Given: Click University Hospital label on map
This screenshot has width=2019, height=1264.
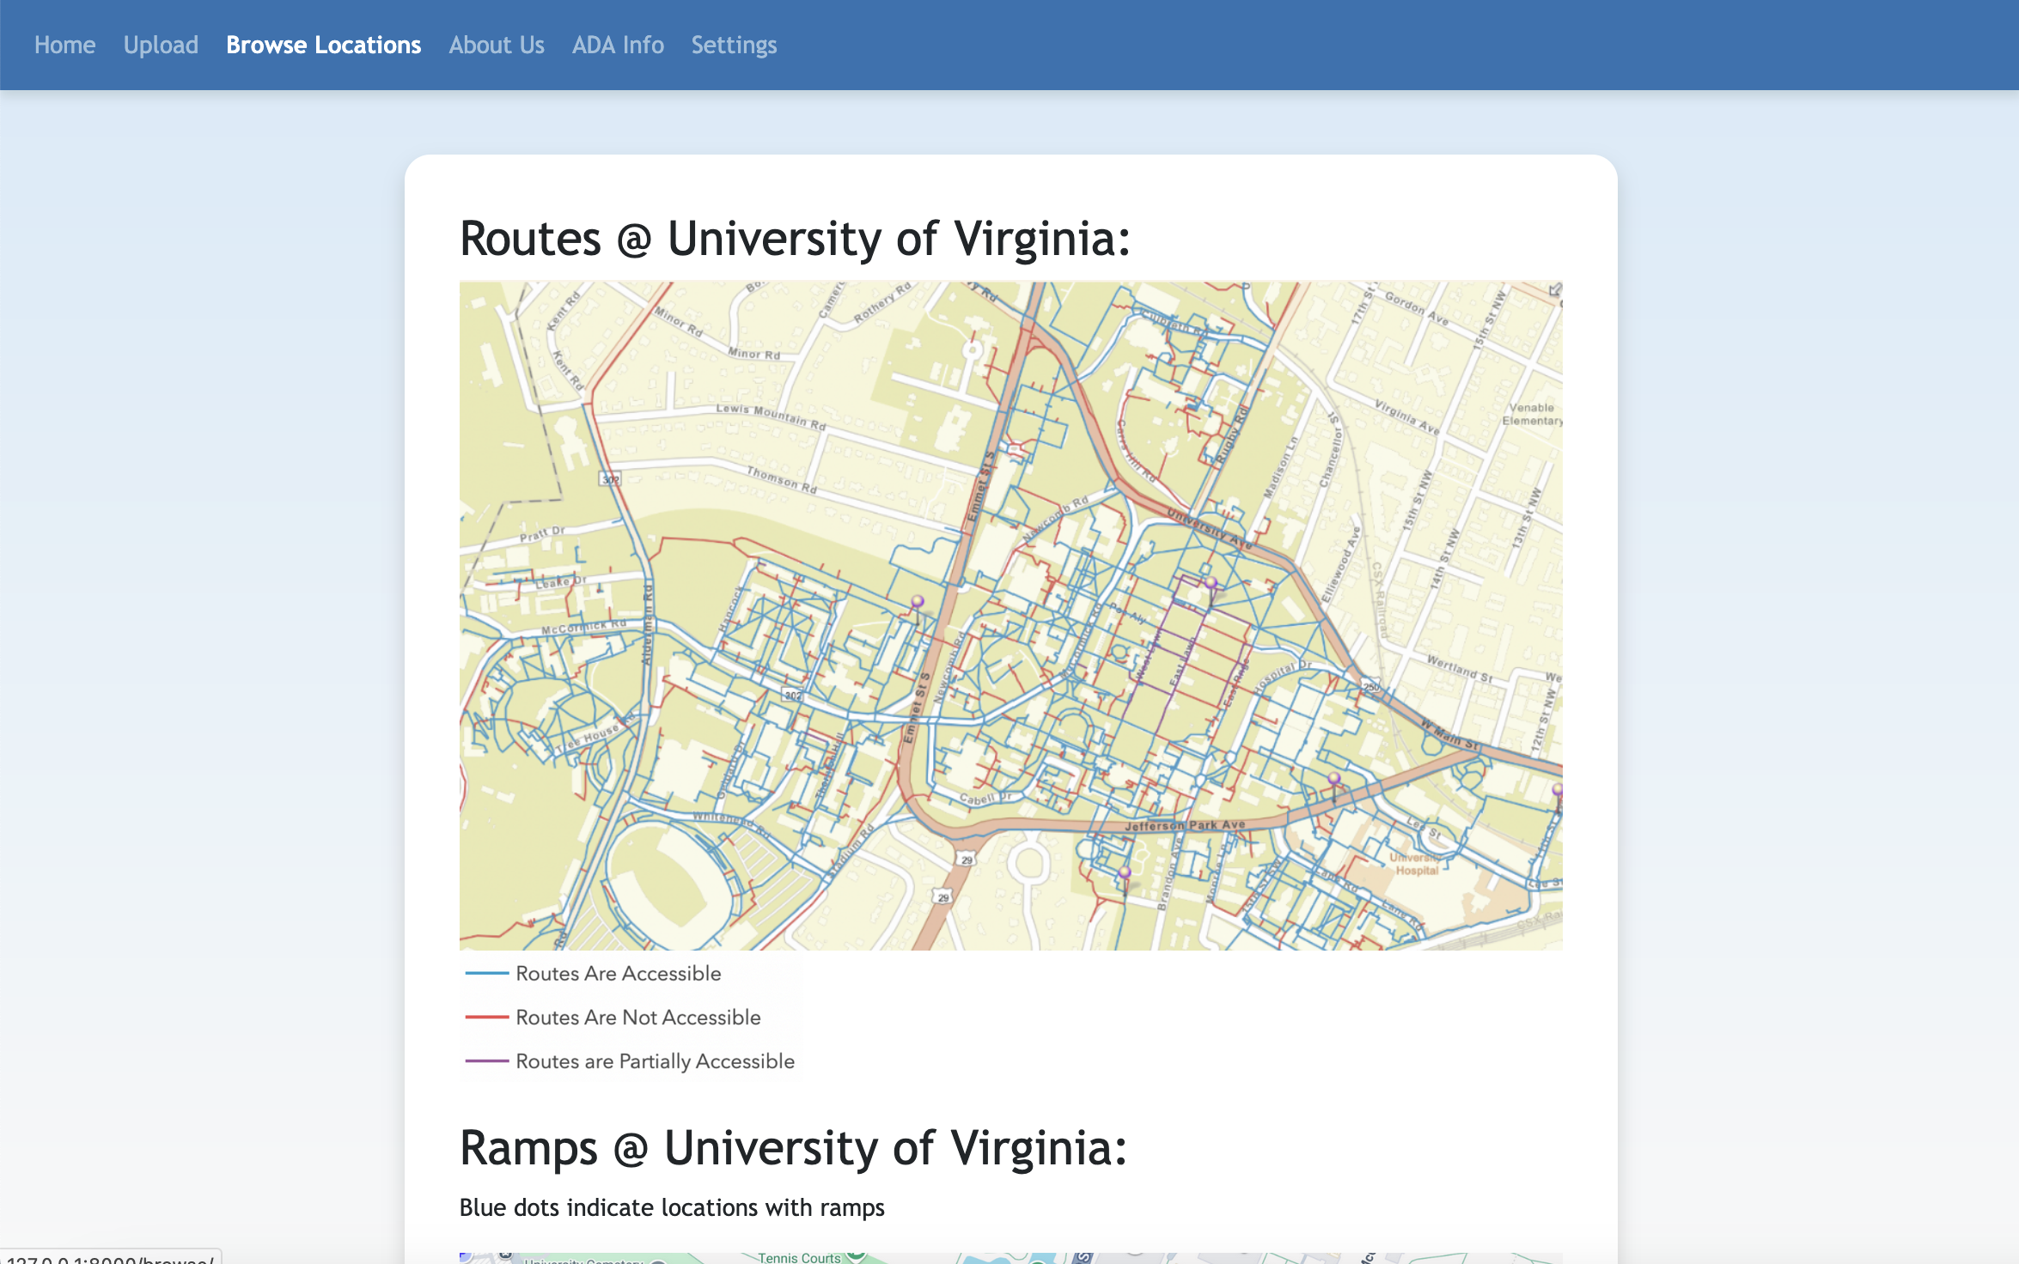Looking at the screenshot, I should (1416, 864).
